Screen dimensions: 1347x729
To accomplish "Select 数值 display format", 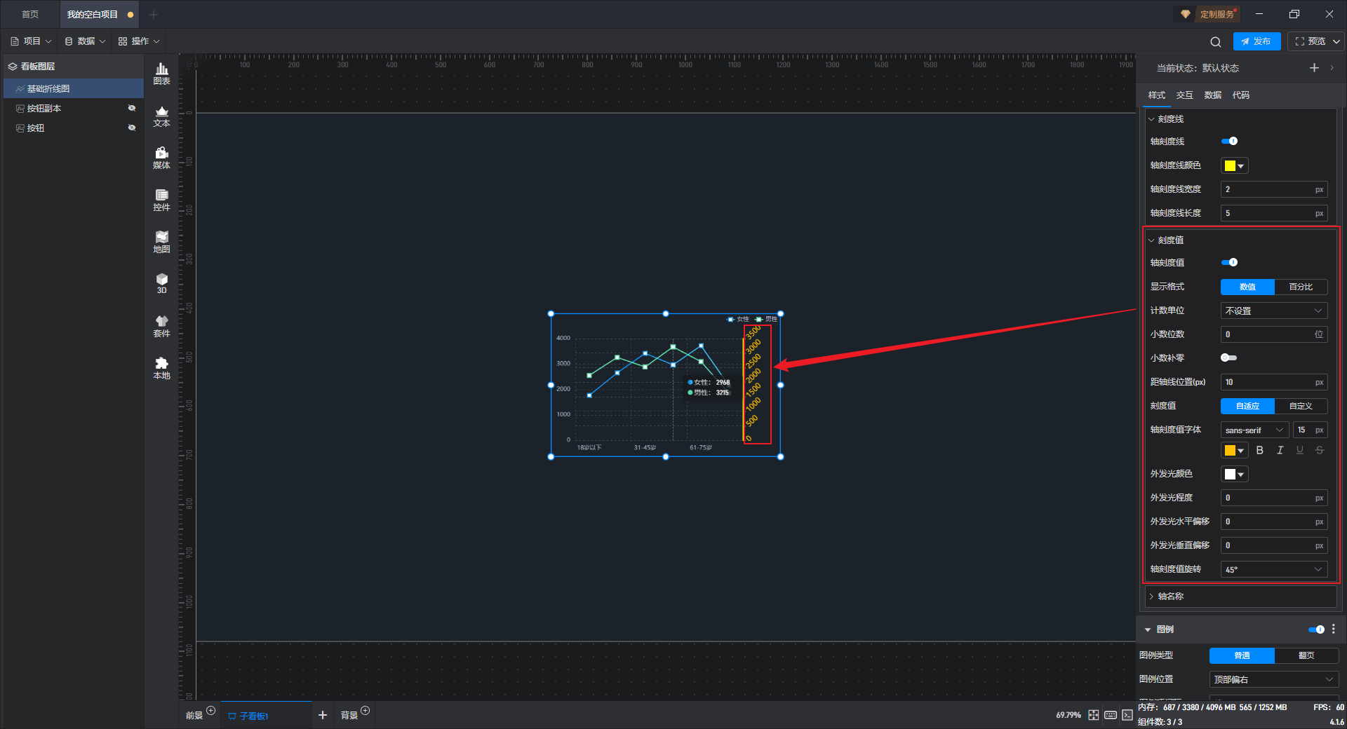I will click(1247, 287).
